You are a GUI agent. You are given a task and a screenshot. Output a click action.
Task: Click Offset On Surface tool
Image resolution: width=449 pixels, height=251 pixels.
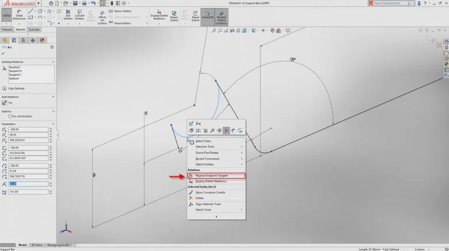point(102,18)
